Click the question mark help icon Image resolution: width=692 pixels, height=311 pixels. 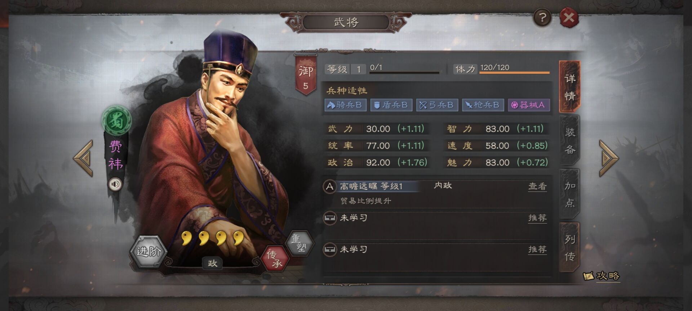click(x=542, y=17)
